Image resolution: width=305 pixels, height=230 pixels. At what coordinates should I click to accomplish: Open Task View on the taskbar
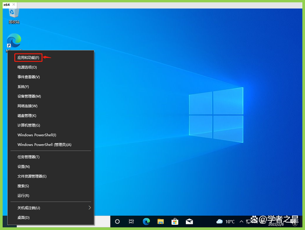132,221
